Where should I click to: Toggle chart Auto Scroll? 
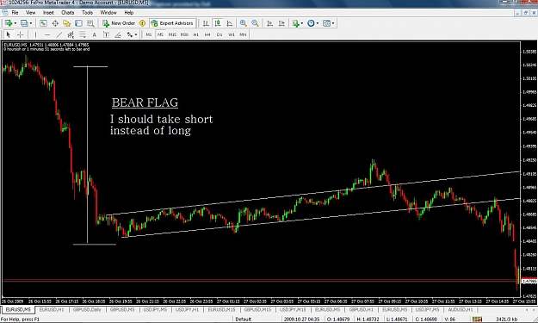[270, 23]
